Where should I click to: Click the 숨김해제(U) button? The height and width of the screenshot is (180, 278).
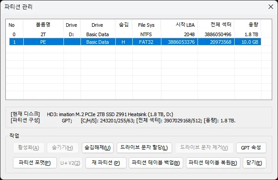coord(97,148)
